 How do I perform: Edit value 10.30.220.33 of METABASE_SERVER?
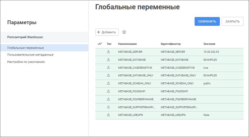(211, 52)
